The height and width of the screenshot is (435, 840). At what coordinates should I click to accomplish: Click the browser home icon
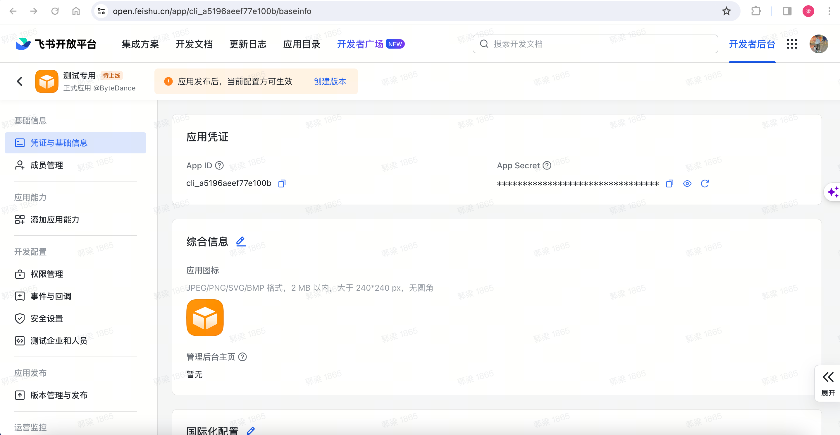(x=76, y=11)
